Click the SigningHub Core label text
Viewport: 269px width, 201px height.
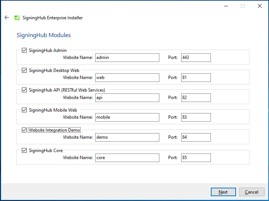(x=46, y=151)
